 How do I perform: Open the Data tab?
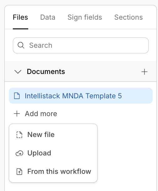coord(48,17)
